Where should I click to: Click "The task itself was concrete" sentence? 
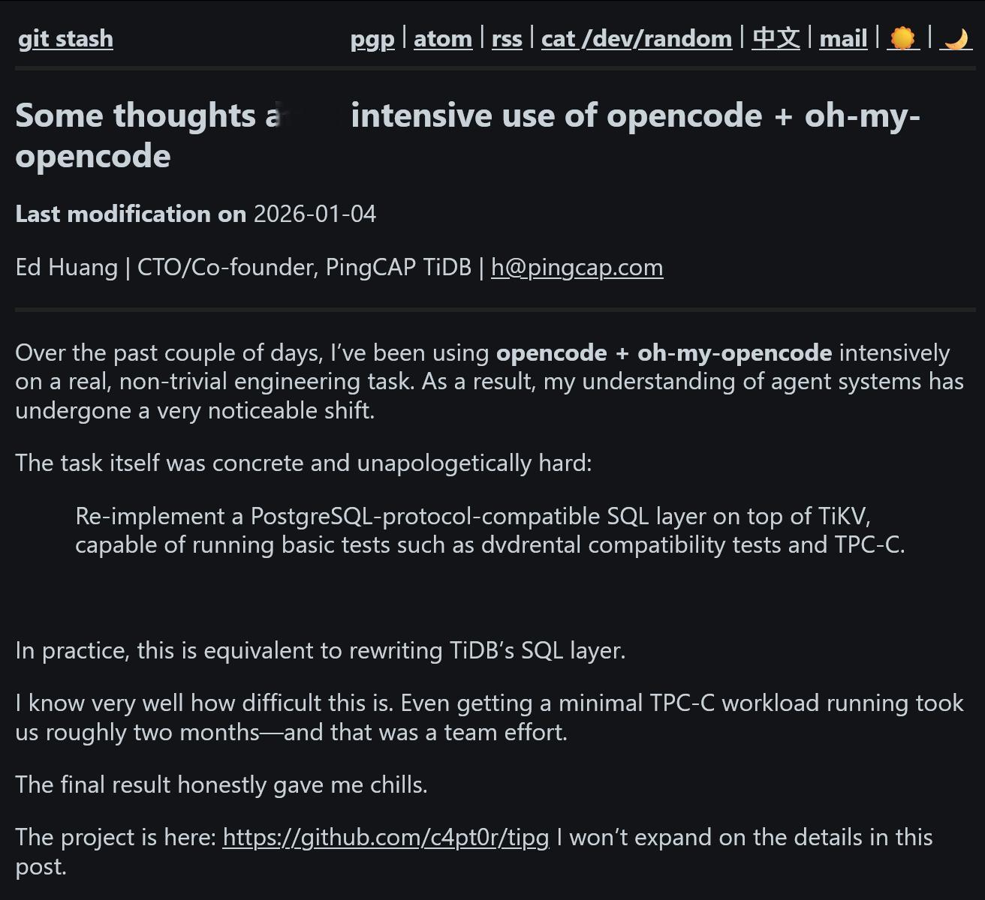tap(303, 463)
